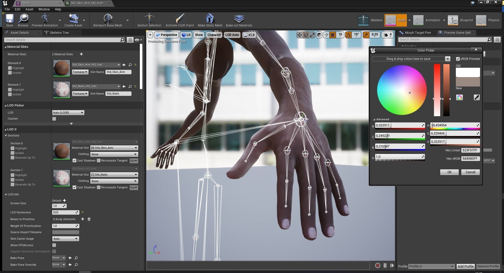The width and height of the screenshot is (504, 273).
Task: Disable Cast Shadows on Section 0
Action: click(75, 160)
